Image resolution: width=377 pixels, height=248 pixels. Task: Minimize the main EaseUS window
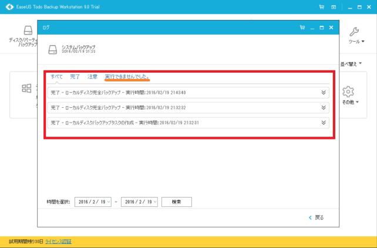point(351,7)
